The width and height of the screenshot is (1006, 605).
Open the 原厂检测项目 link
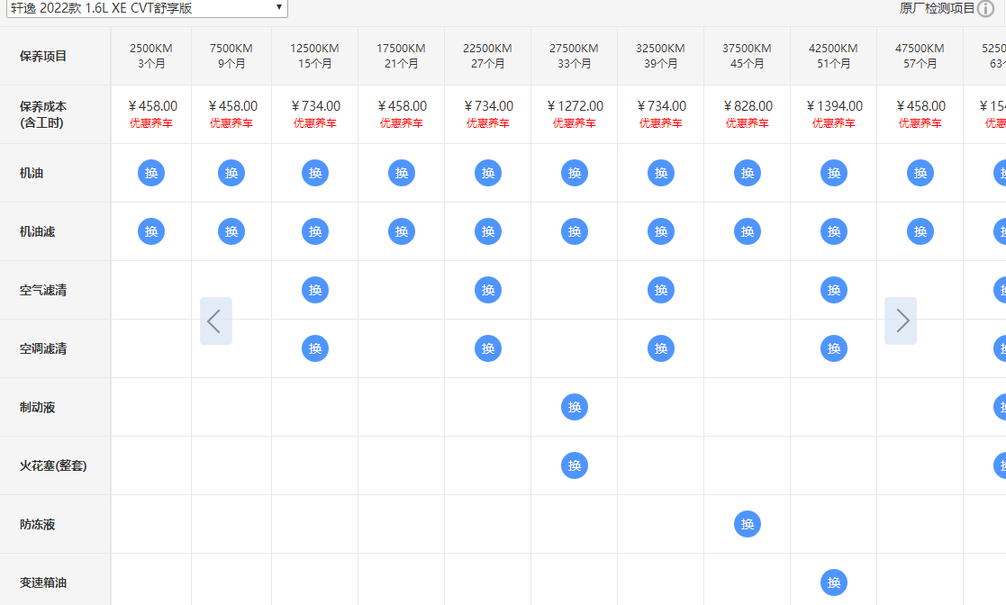[937, 8]
